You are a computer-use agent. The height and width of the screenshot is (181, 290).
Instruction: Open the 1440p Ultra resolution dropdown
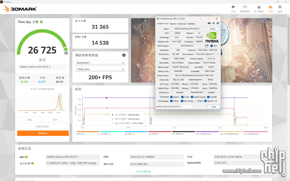click(x=100, y=69)
